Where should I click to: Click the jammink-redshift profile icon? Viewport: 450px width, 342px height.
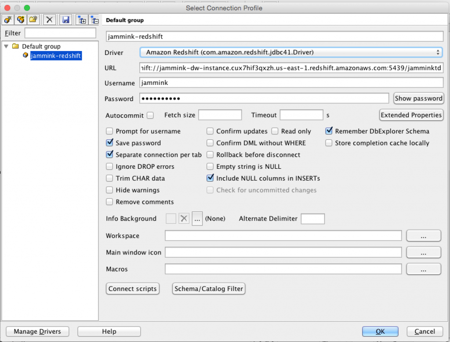point(25,55)
